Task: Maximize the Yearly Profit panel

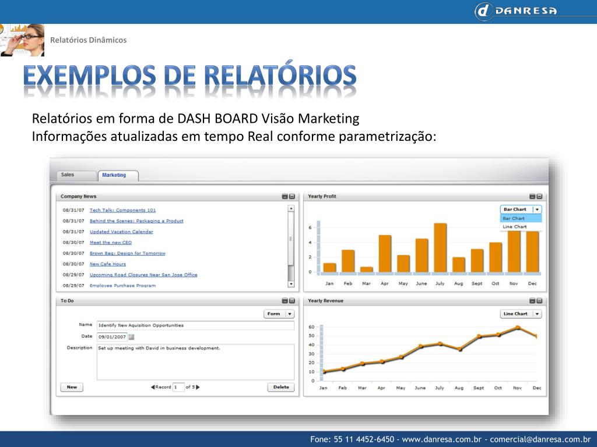Action: [x=539, y=197]
